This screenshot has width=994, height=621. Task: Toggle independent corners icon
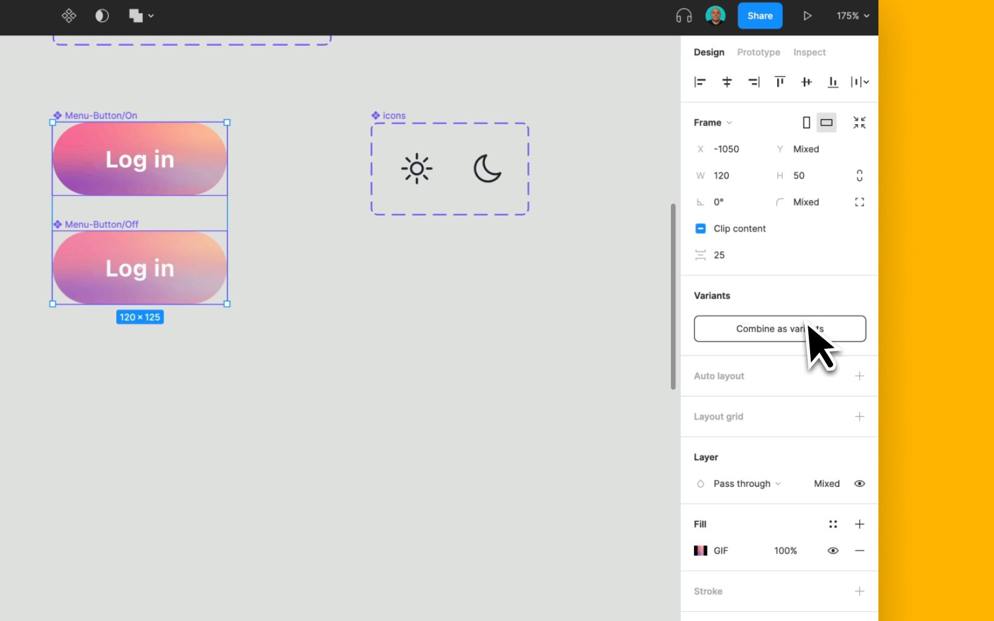click(859, 202)
